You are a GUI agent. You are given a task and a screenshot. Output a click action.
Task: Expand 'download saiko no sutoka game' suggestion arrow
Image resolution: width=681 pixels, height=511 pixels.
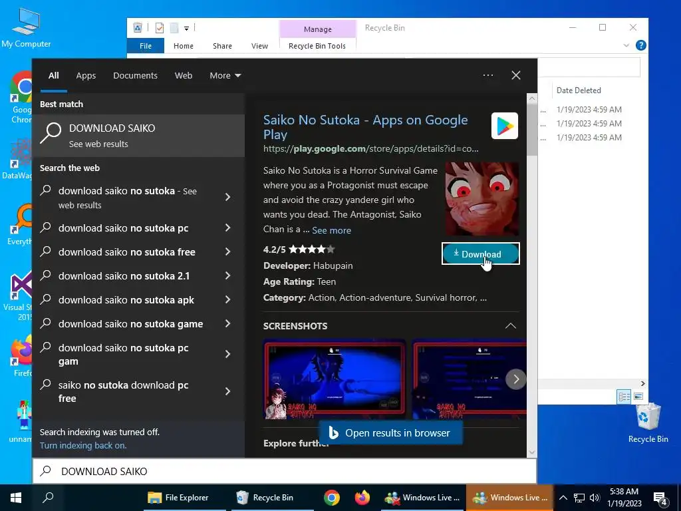click(227, 323)
